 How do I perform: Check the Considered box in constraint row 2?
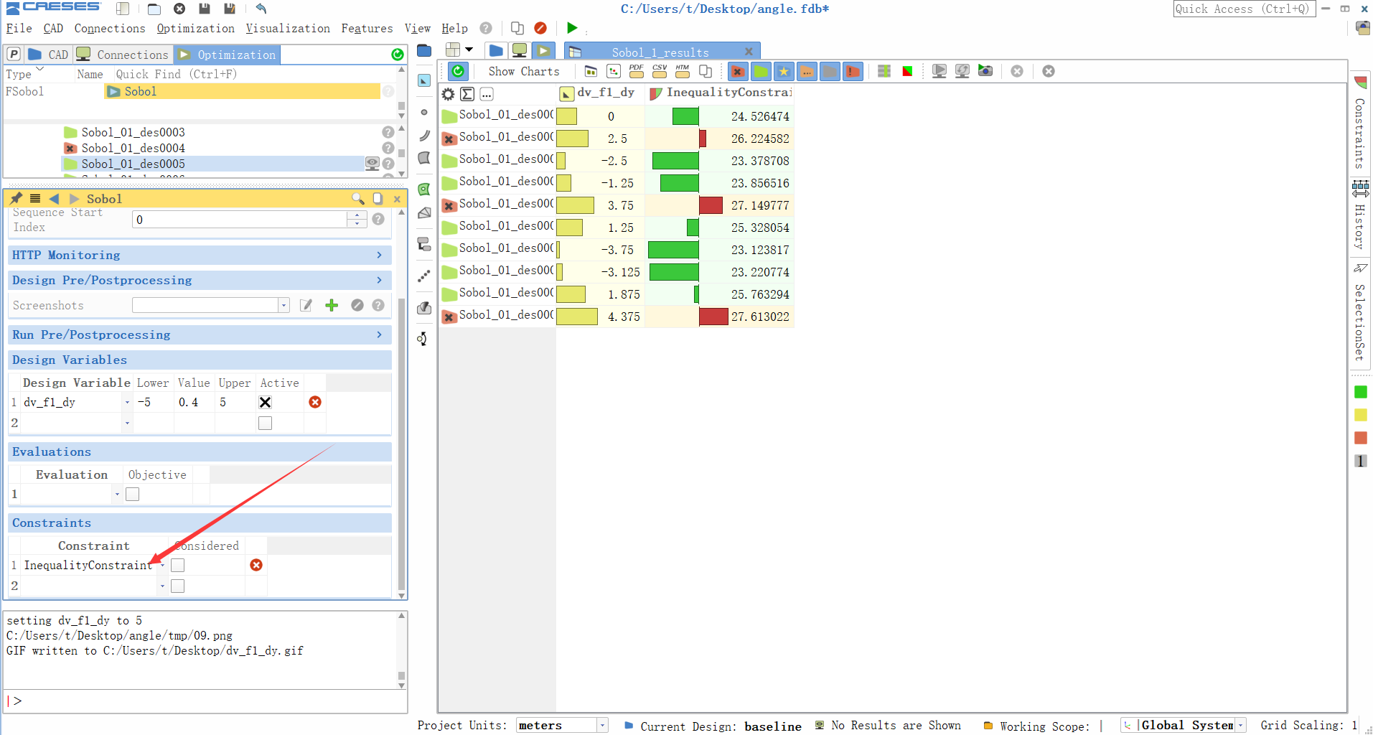tap(178, 586)
